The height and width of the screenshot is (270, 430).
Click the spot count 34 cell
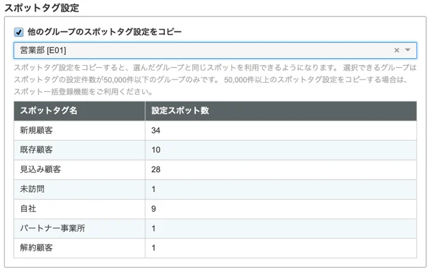click(x=281, y=130)
